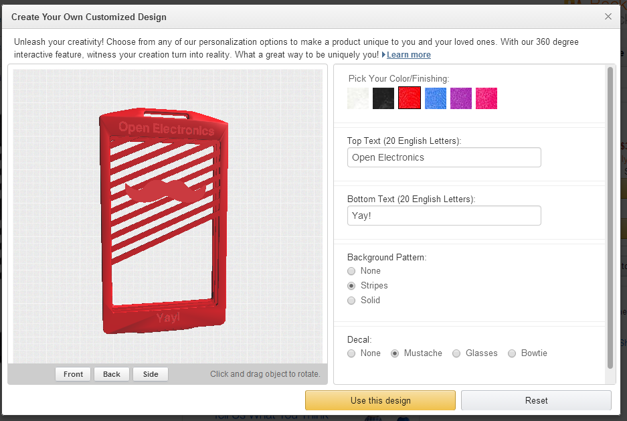The height and width of the screenshot is (421, 627).
Task: Show the Back view of the model
Action: [x=112, y=374]
